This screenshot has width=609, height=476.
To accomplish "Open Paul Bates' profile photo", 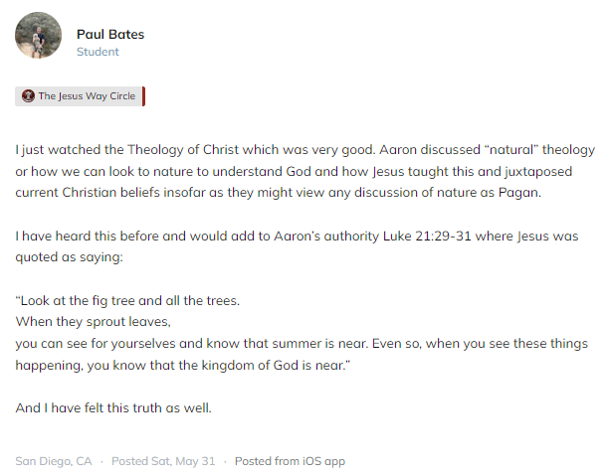I will (39, 36).
